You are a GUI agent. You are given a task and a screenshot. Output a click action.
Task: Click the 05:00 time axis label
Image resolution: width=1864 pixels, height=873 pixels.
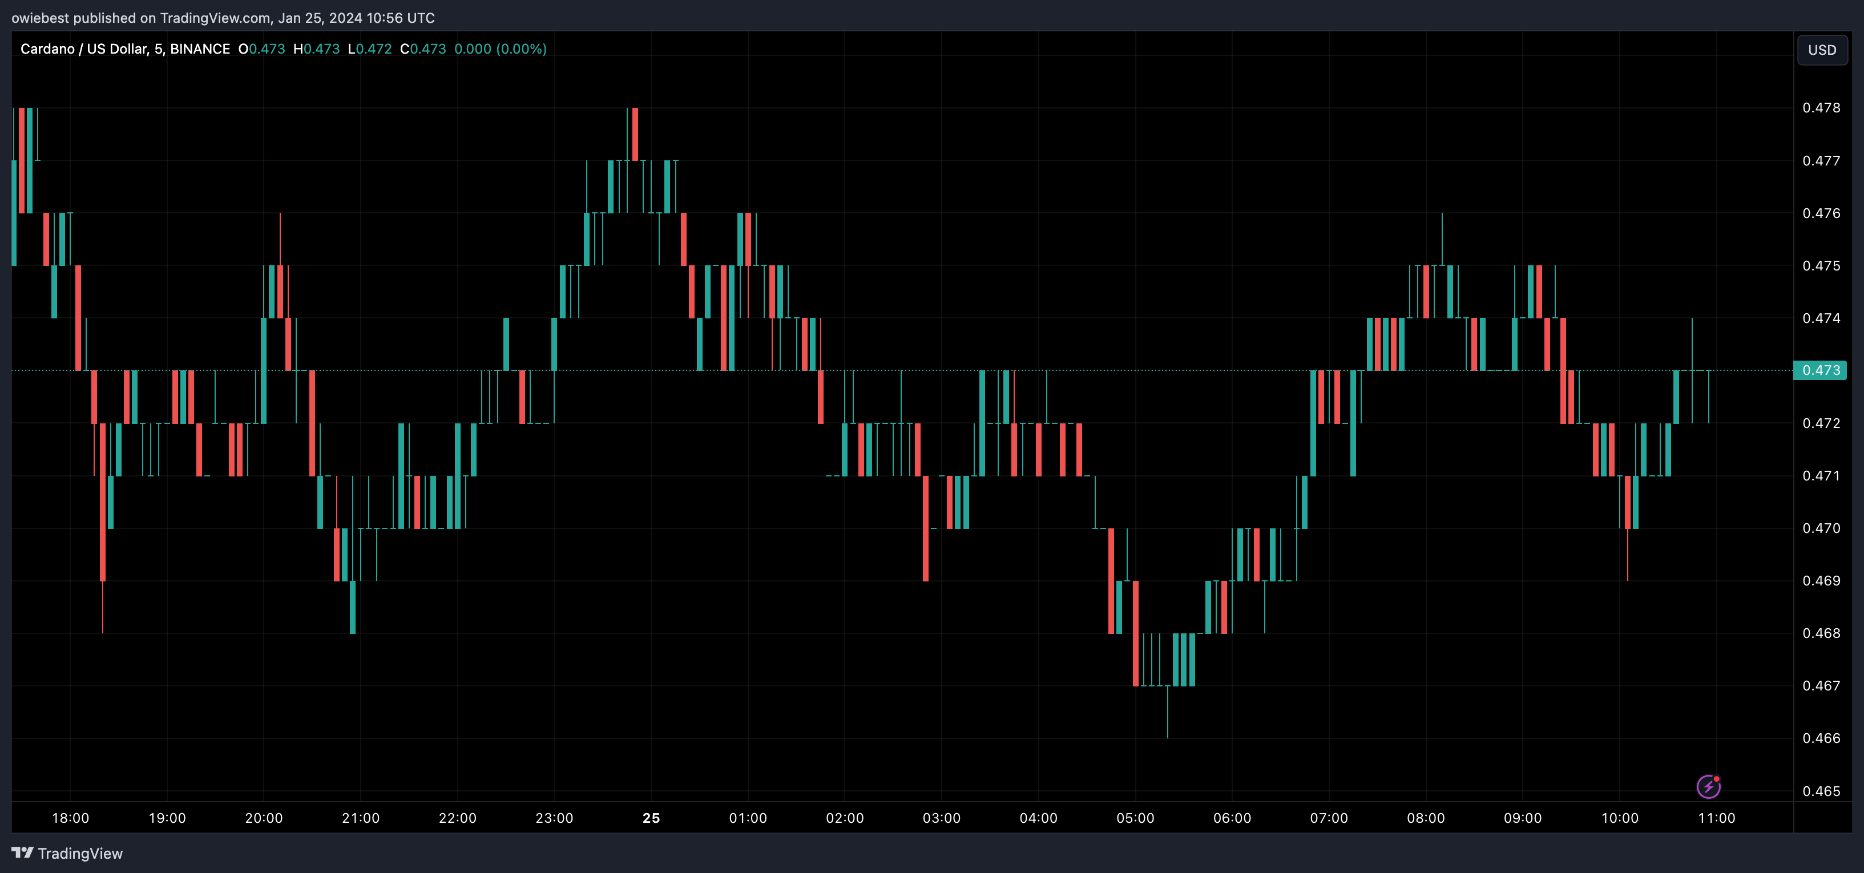click(1135, 818)
